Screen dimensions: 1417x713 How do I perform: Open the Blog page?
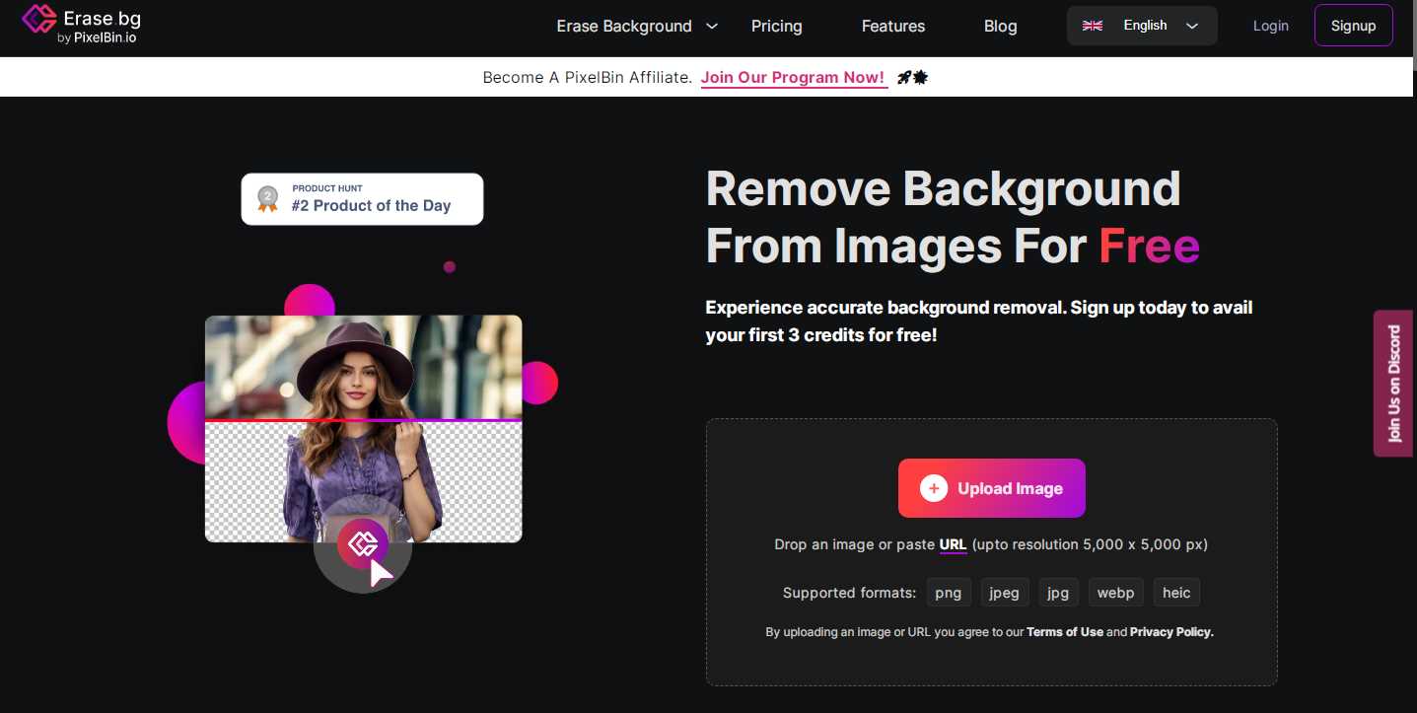click(1000, 27)
